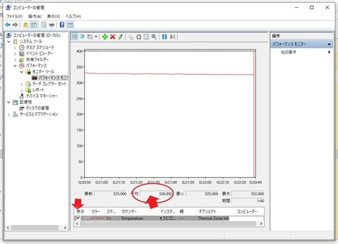Expand the サービスとアプリケーション node
Screen dimensions: 338x244
(x=9, y=114)
